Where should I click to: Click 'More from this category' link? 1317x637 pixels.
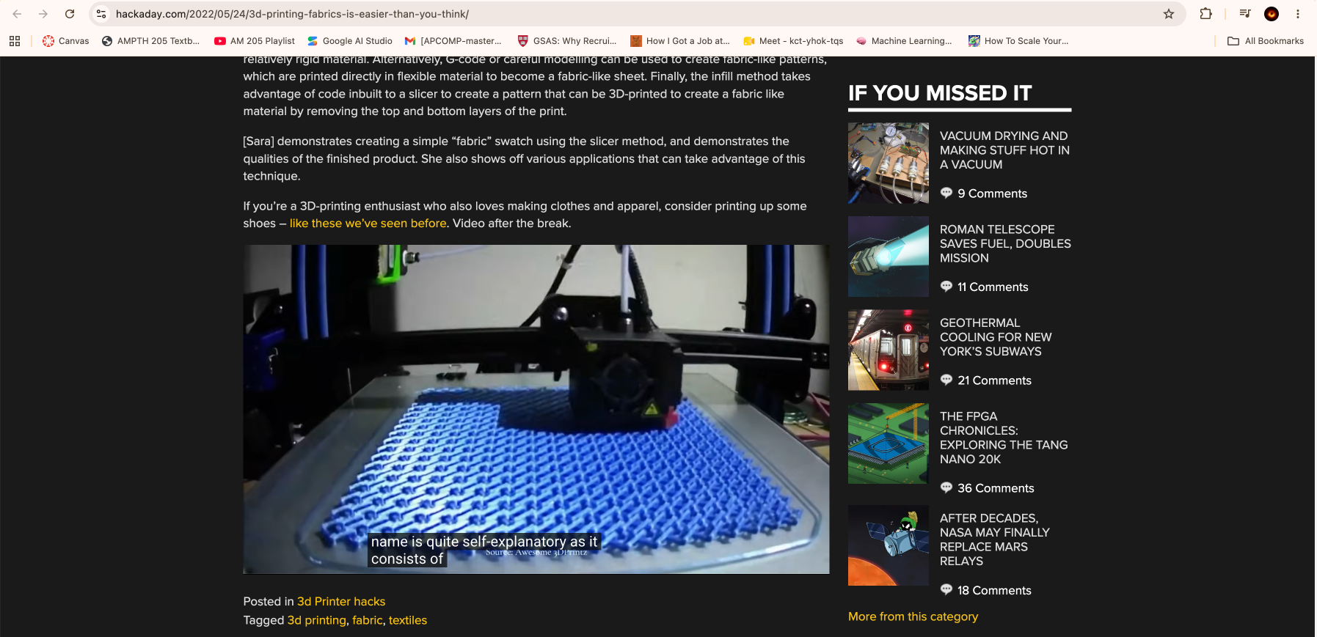913,616
